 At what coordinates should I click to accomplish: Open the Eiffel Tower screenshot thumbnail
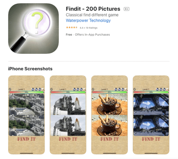coord(151,115)
